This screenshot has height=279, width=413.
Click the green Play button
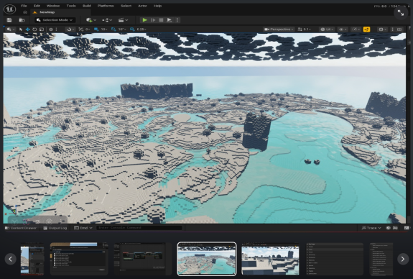(x=144, y=20)
